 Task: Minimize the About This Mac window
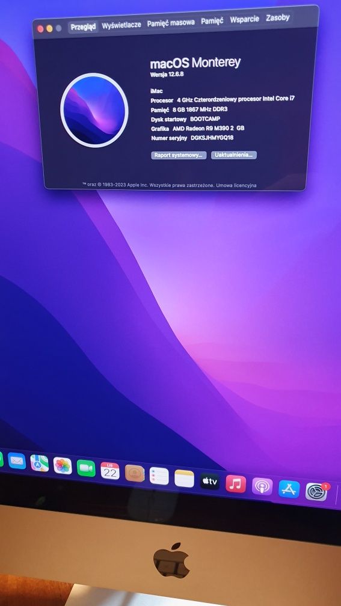[49, 29]
